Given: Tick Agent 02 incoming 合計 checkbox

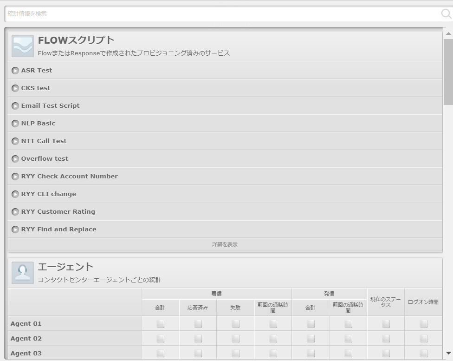Looking at the screenshot, I should point(160,338).
